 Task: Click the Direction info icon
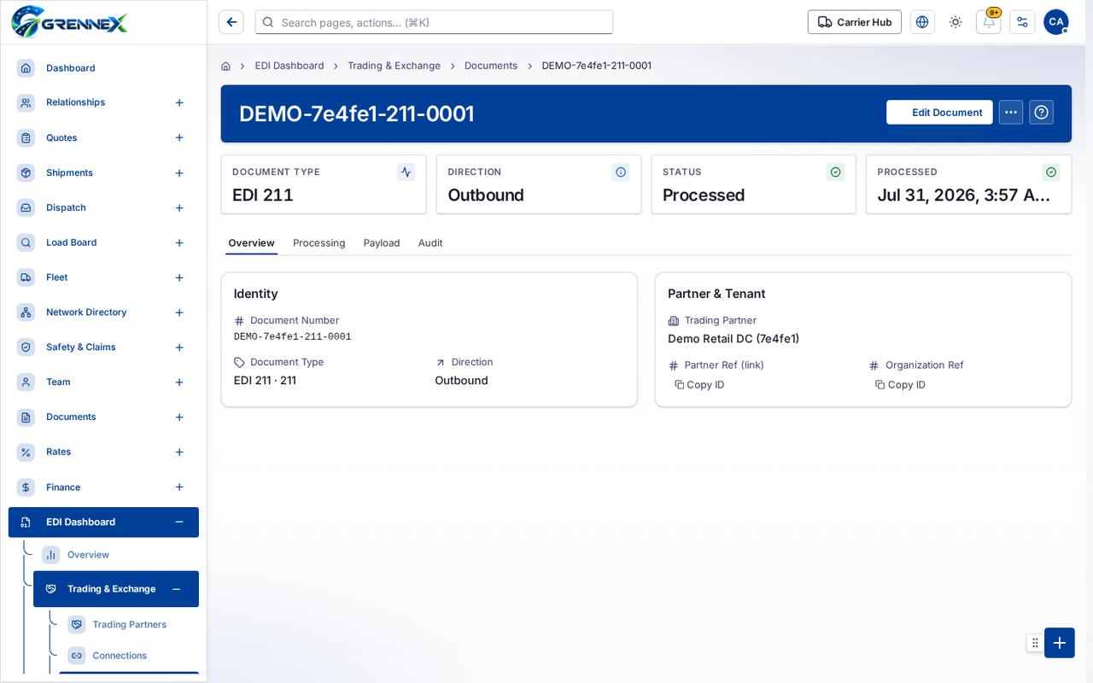coord(621,172)
